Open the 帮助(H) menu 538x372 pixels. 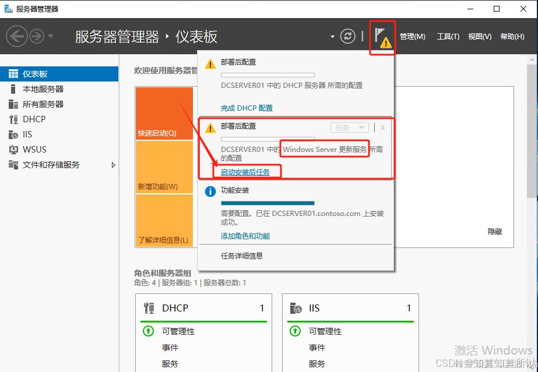(512, 36)
